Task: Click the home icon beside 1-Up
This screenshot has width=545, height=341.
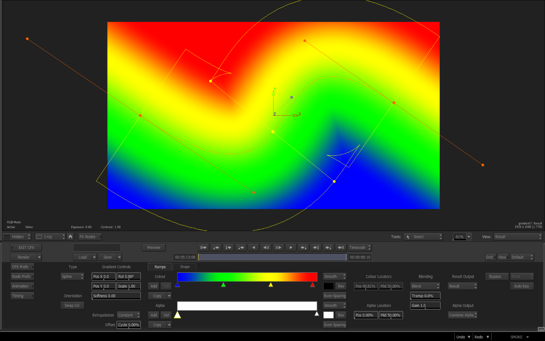Action: click(70, 237)
